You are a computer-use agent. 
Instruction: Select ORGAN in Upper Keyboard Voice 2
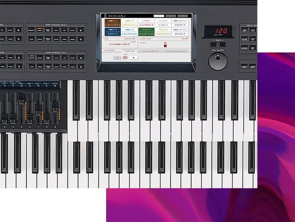[39, 39]
